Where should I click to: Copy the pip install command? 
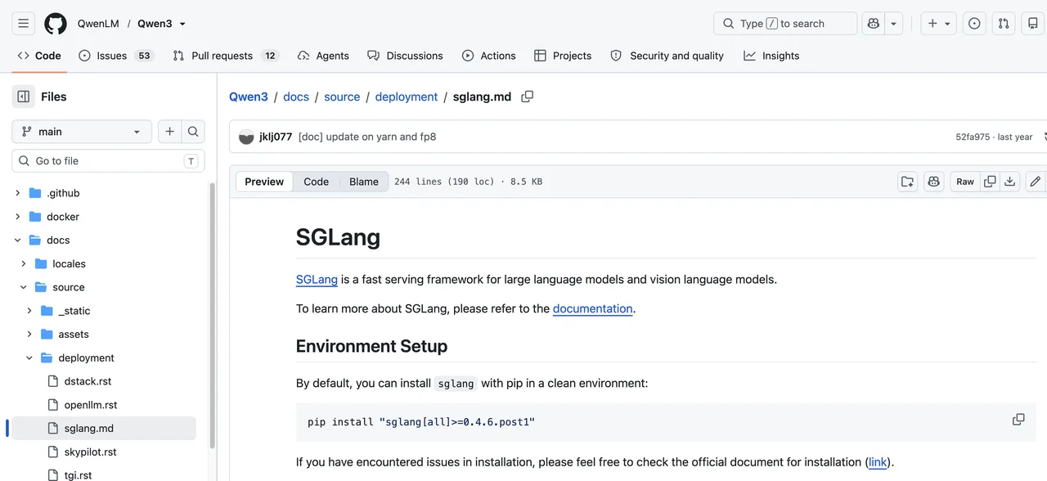pyautogui.click(x=1018, y=420)
